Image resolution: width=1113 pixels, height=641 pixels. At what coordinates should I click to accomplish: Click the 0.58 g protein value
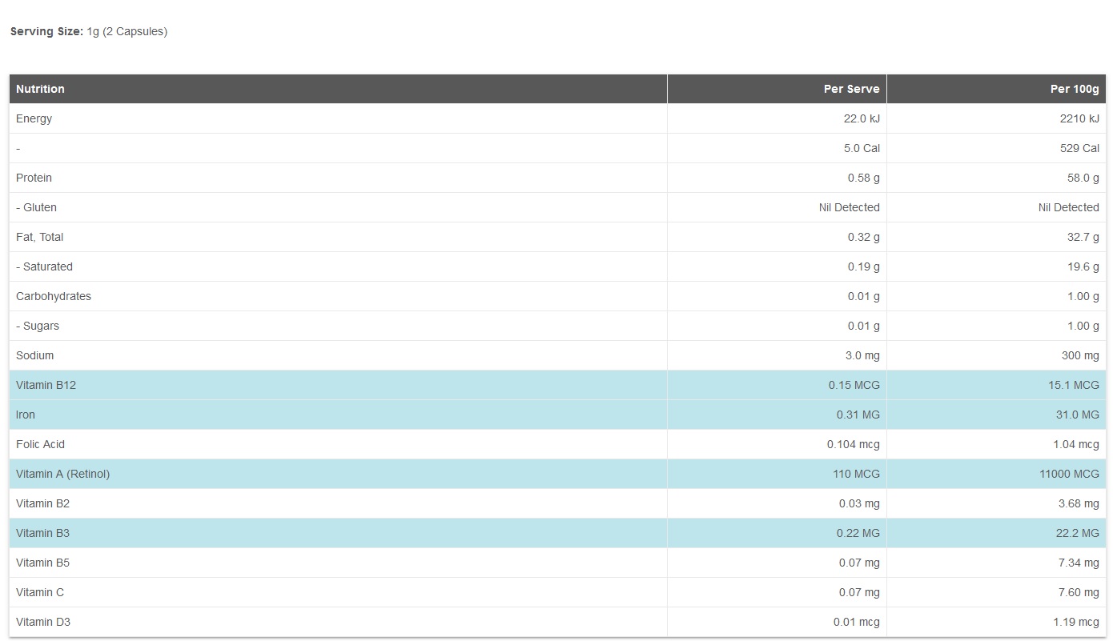pos(863,178)
